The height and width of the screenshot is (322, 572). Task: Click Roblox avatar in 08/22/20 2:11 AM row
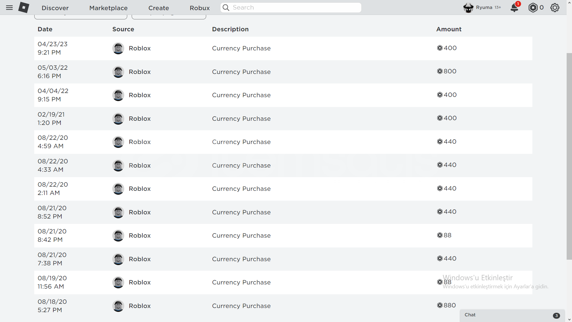pyautogui.click(x=118, y=189)
